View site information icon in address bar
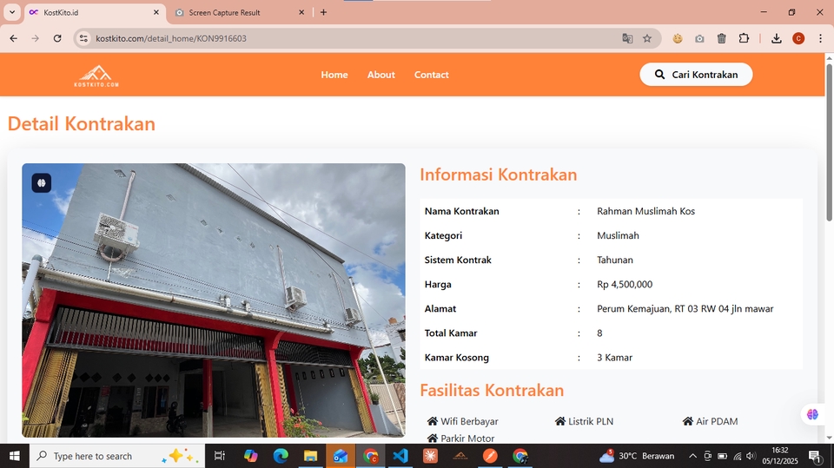Screen dimensions: 834x468 click(x=83, y=38)
